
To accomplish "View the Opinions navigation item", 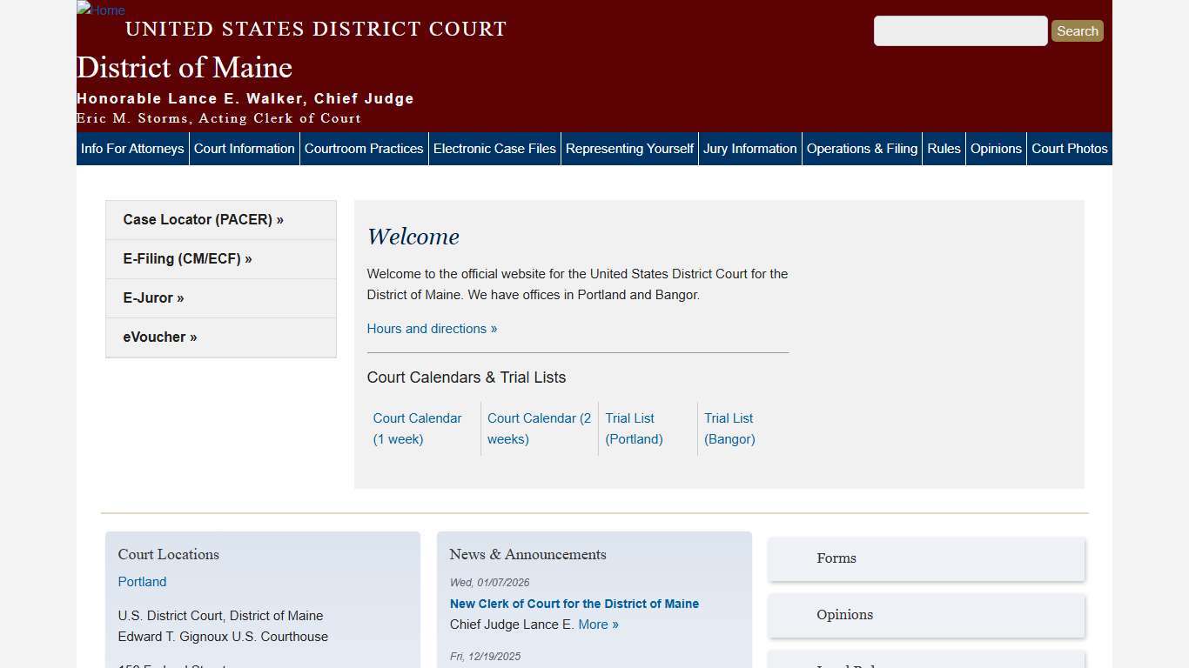I will click(996, 149).
